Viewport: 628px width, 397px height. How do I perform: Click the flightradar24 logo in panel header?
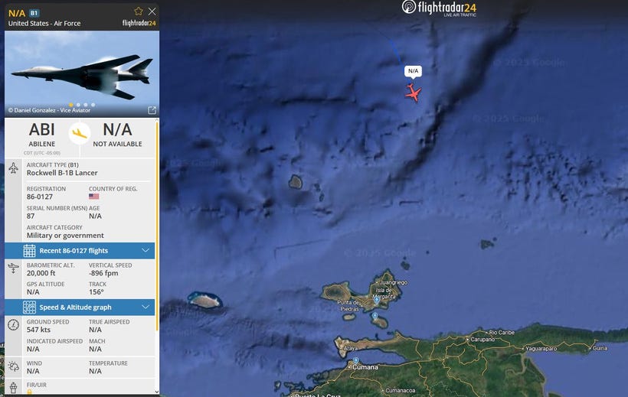(139, 23)
